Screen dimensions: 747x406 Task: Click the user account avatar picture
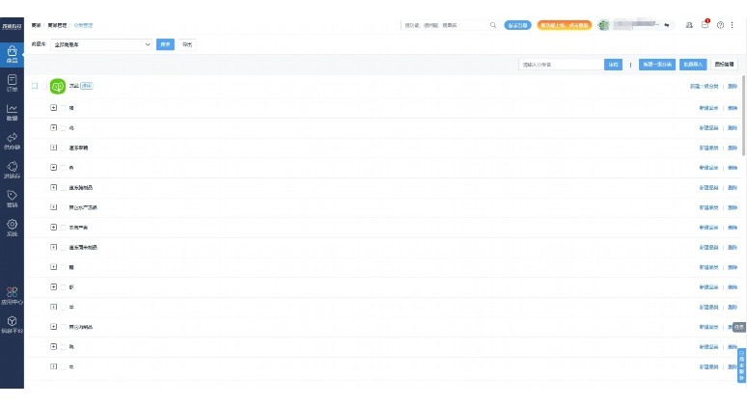click(x=603, y=25)
